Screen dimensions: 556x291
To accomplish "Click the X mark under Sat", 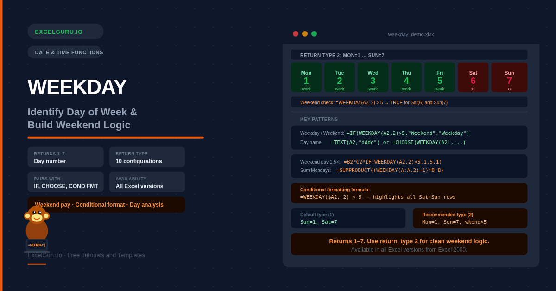I will (x=473, y=89).
